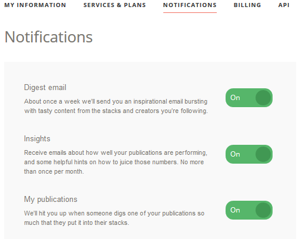This screenshot has width=299, height=239.
Task: Disable the Insights email toggle
Action: [x=249, y=154]
